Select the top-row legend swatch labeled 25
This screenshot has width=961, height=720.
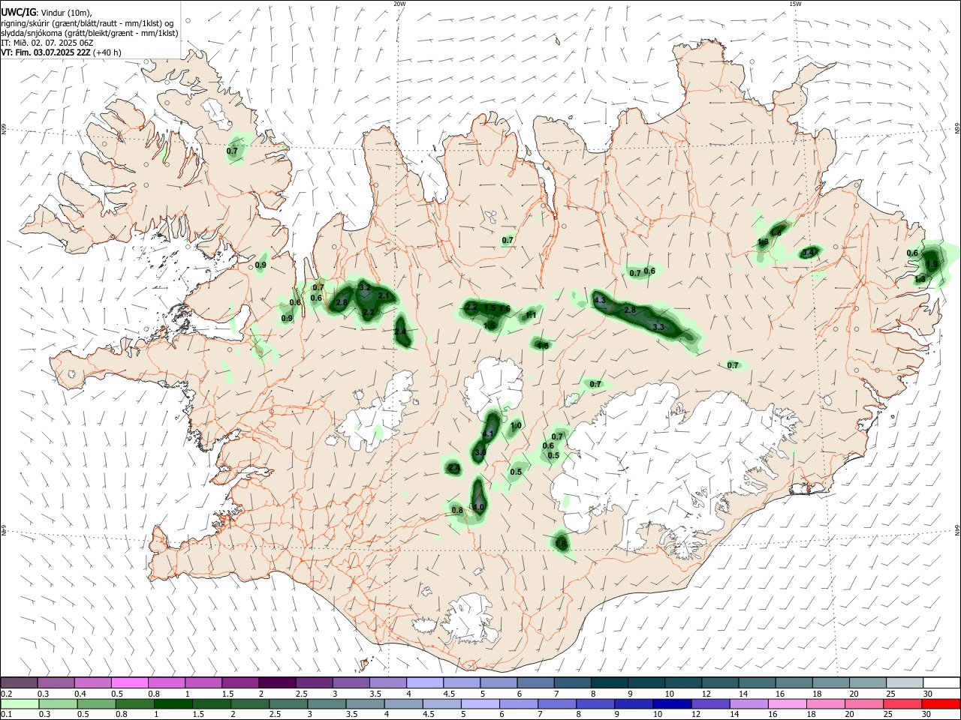point(905,682)
